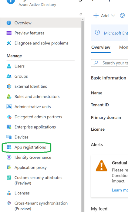The image size is (128, 212).
Task: Click the App registrations grid icon
Action: [9, 147]
